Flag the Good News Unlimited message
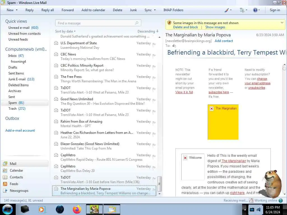This screenshot has width=287, height=215. 154,100
